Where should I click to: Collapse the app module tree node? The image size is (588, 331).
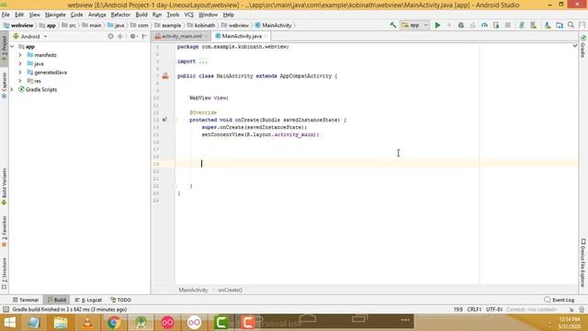point(12,47)
